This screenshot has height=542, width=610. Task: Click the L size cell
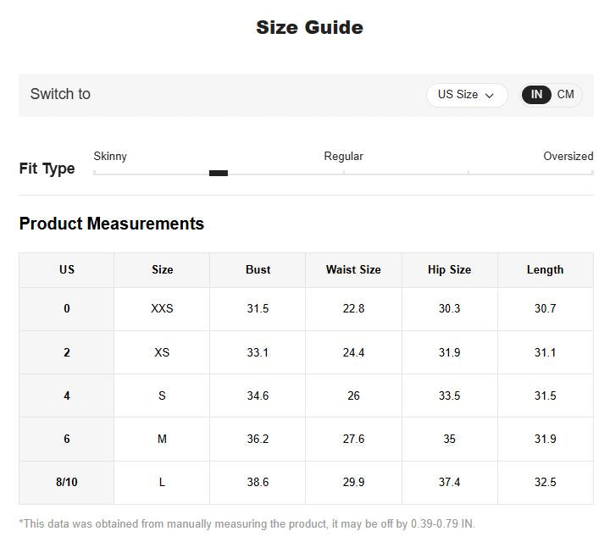pyautogui.click(x=162, y=482)
